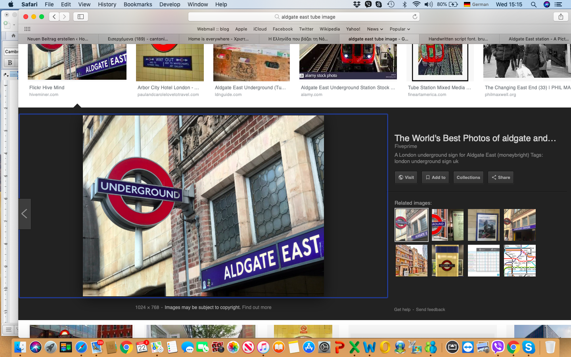The image size is (571, 357).
Task: Open Wi-Fi status menu
Action: (416, 4)
